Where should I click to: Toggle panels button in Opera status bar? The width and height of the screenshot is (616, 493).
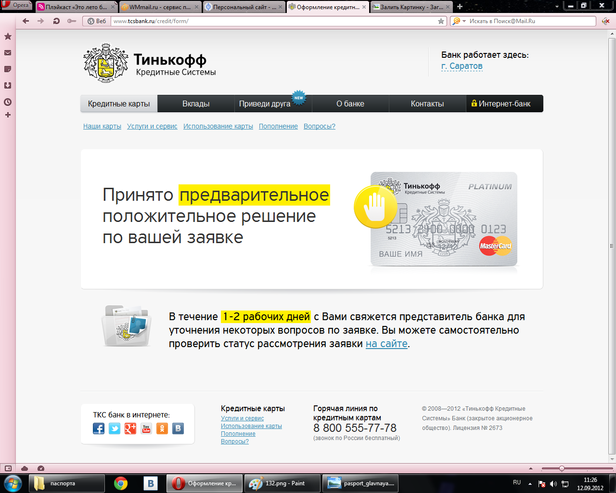8,468
